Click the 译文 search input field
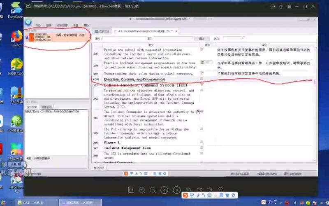The image size is (329, 206). click(173, 39)
